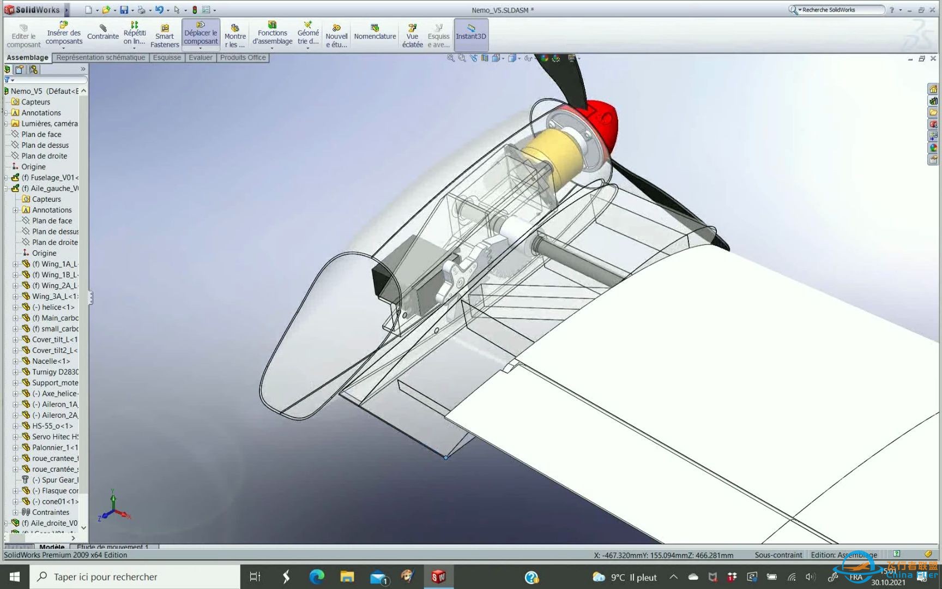
Task: Click the Rebuild traffic light icon
Action: point(195,10)
